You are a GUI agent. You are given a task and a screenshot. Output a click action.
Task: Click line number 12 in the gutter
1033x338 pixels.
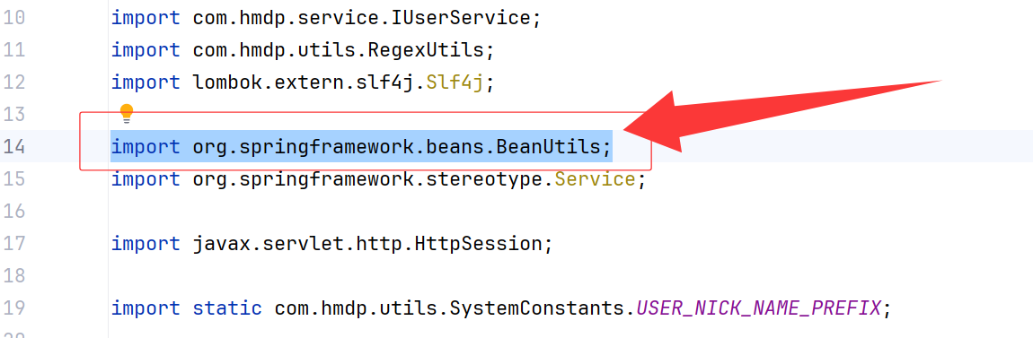click(x=13, y=82)
